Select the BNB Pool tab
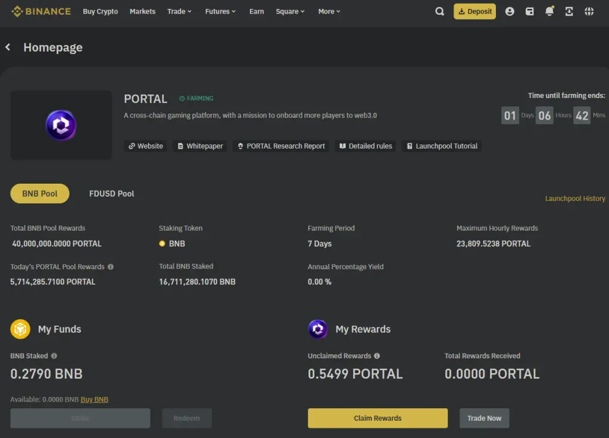Viewport: 609px width, 438px height. (40, 193)
